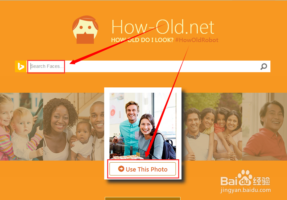Click the yellow Bing logo icon
The image size is (287, 200).
tap(21, 66)
